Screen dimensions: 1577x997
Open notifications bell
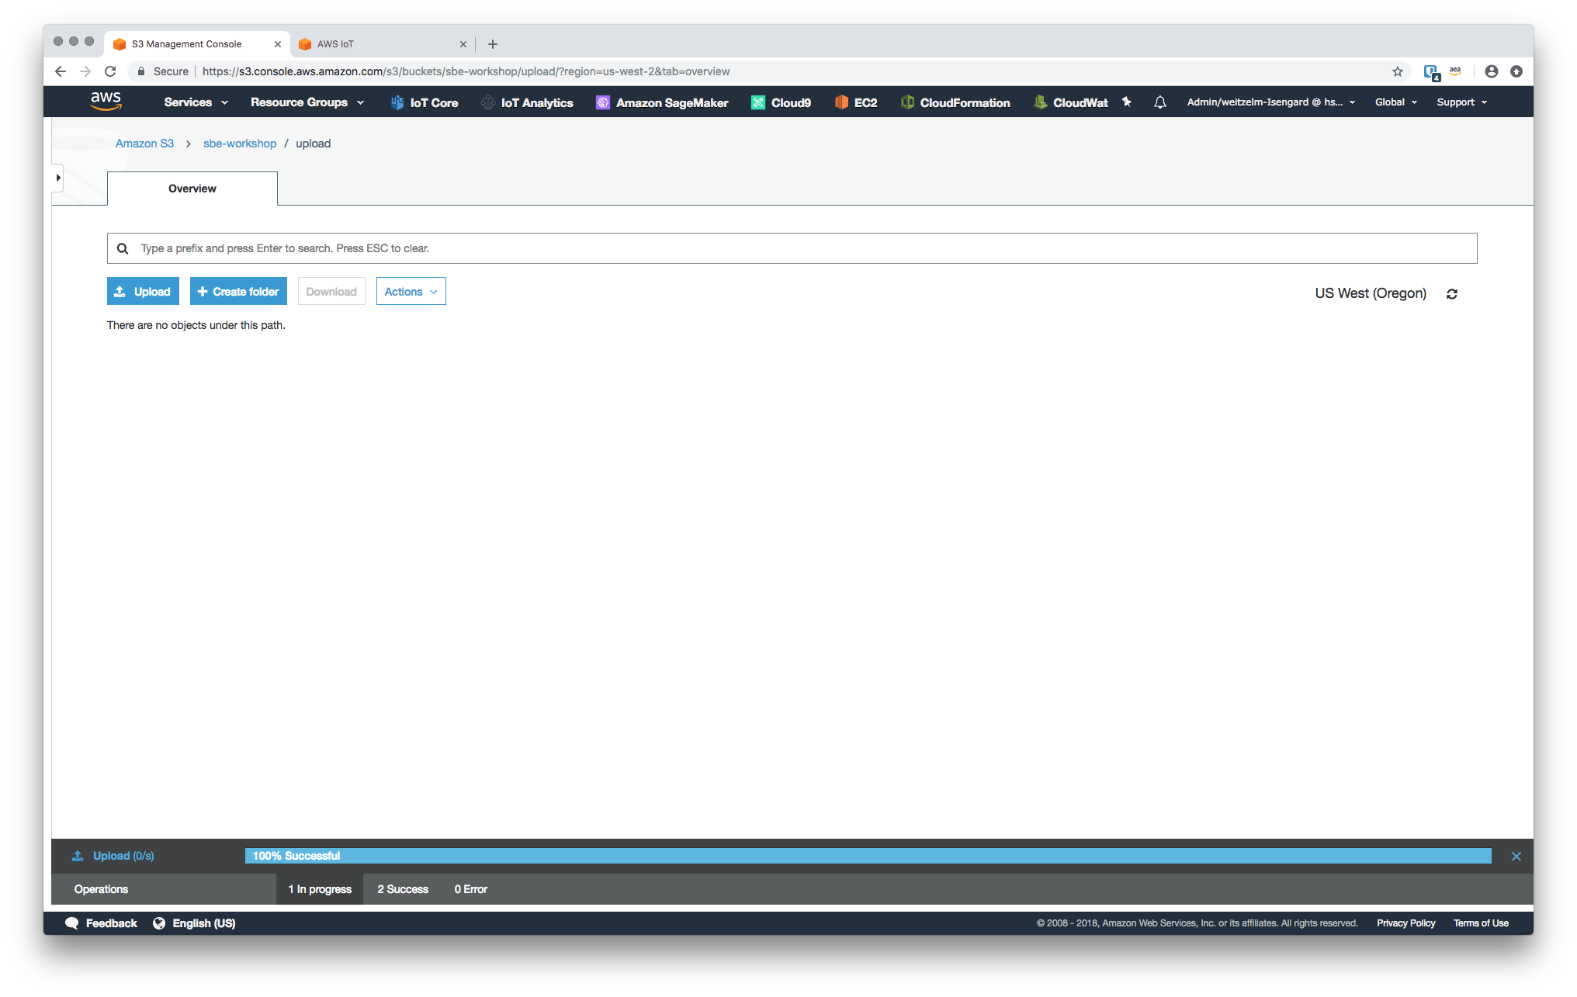[x=1160, y=102]
